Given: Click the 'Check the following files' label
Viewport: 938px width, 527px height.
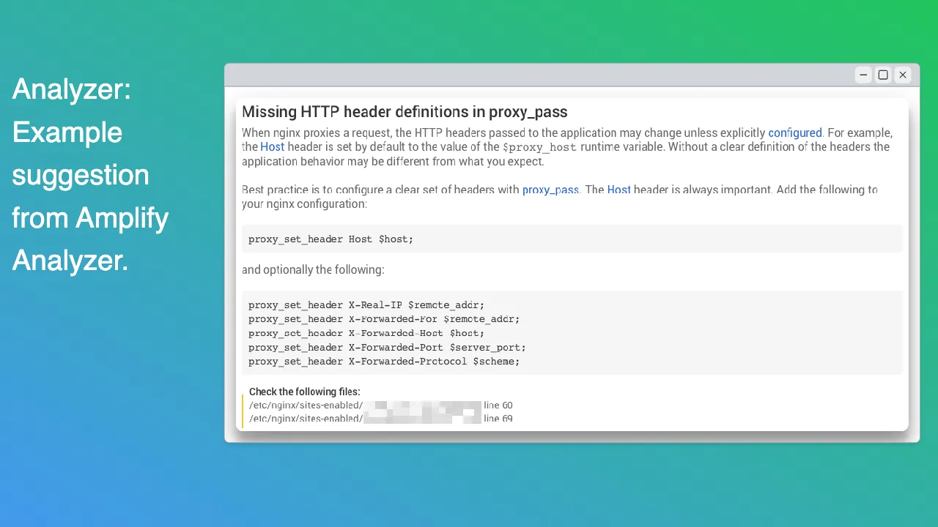Looking at the screenshot, I should click(305, 392).
